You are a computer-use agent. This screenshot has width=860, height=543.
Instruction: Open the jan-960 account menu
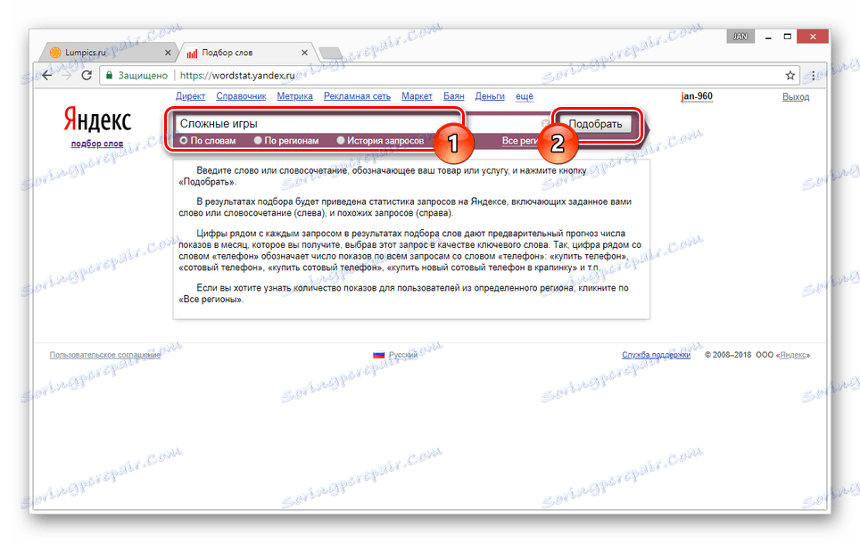697,96
